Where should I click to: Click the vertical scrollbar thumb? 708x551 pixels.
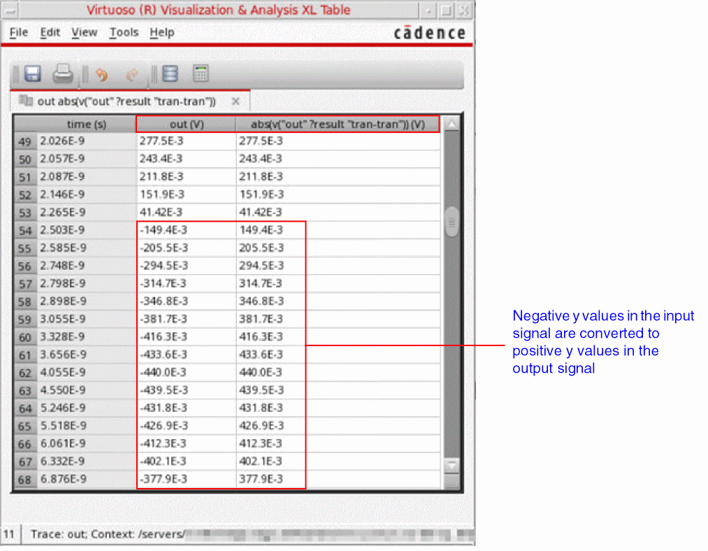[x=451, y=222]
